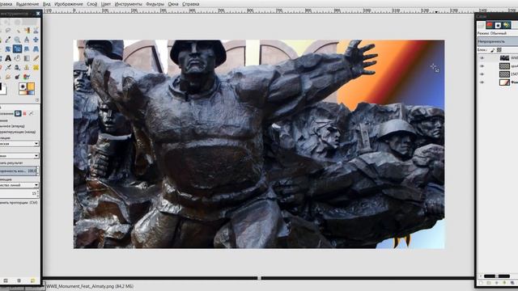518x291 pixels.
Task: Open the Слой menu
Action: 91,4
